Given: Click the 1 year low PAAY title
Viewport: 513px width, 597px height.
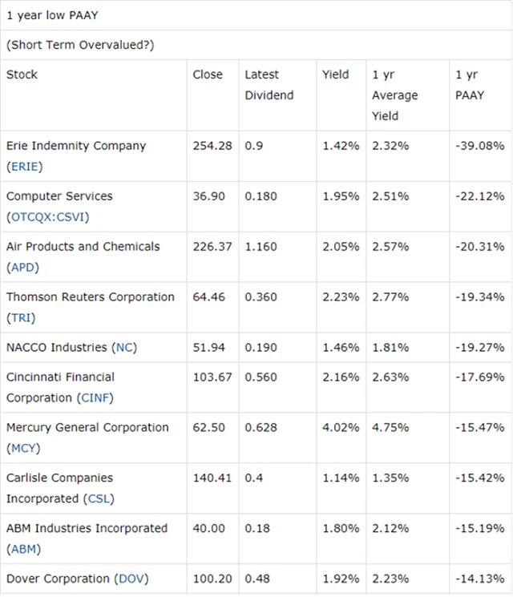Looking at the screenshot, I should coord(53,15).
